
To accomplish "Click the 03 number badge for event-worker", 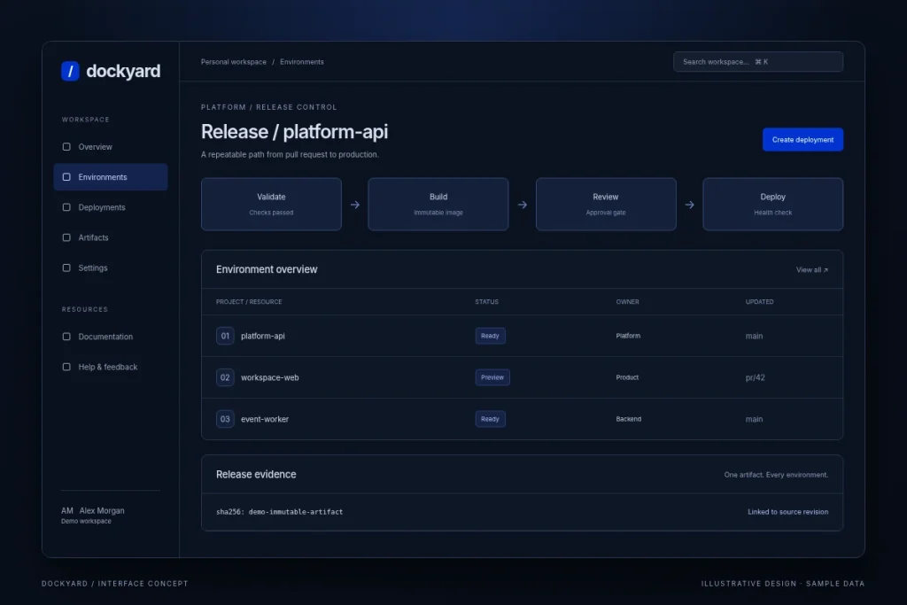I will (x=225, y=419).
